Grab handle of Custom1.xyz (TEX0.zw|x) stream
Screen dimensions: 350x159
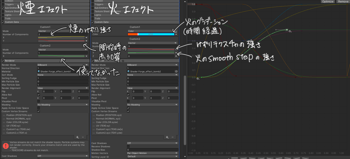(94, 129)
